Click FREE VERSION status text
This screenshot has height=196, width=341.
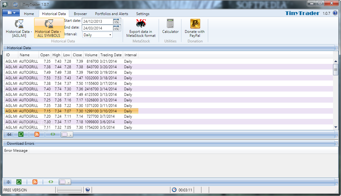coord(15,190)
